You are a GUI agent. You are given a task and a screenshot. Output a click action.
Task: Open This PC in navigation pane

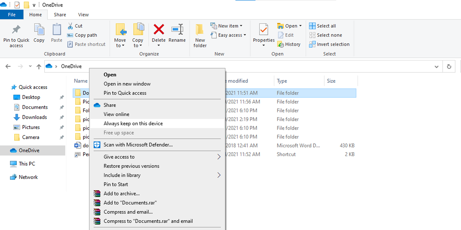[x=27, y=164]
